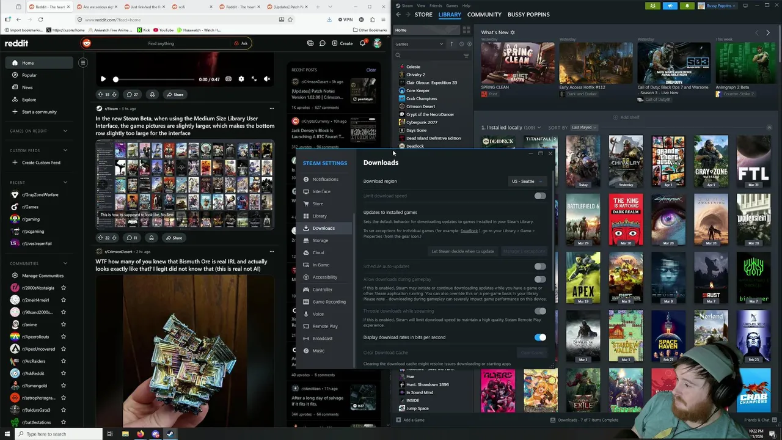Collapse Communities section in Reddit sidebar
The width and height of the screenshot is (782, 440).
[x=65, y=263]
